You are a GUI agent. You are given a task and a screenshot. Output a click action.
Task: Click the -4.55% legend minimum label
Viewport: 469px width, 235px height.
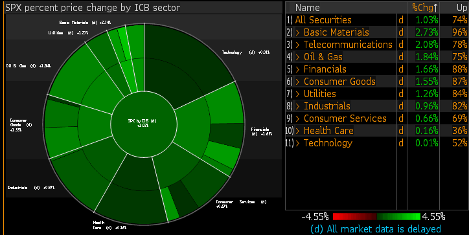click(x=315, y=216)
